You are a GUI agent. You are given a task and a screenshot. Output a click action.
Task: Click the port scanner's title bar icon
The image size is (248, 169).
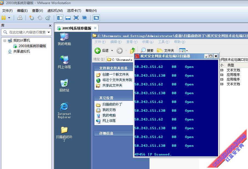click(137, 56)
